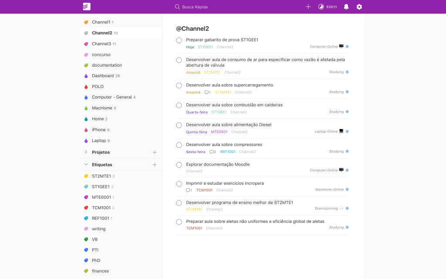Check off the task Explorar documentação Moodle
The width and height of the screenshot is (446, 279).
(179, 165)
